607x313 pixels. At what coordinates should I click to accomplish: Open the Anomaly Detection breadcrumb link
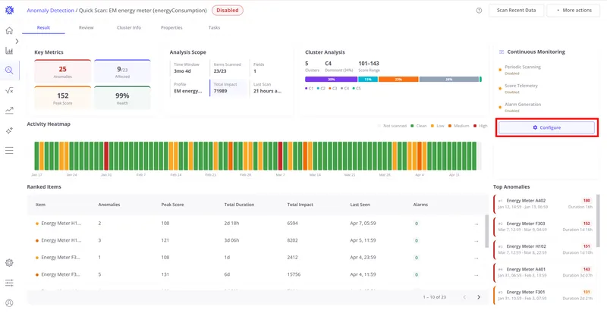pyautogui.click(x=50, y=11)
